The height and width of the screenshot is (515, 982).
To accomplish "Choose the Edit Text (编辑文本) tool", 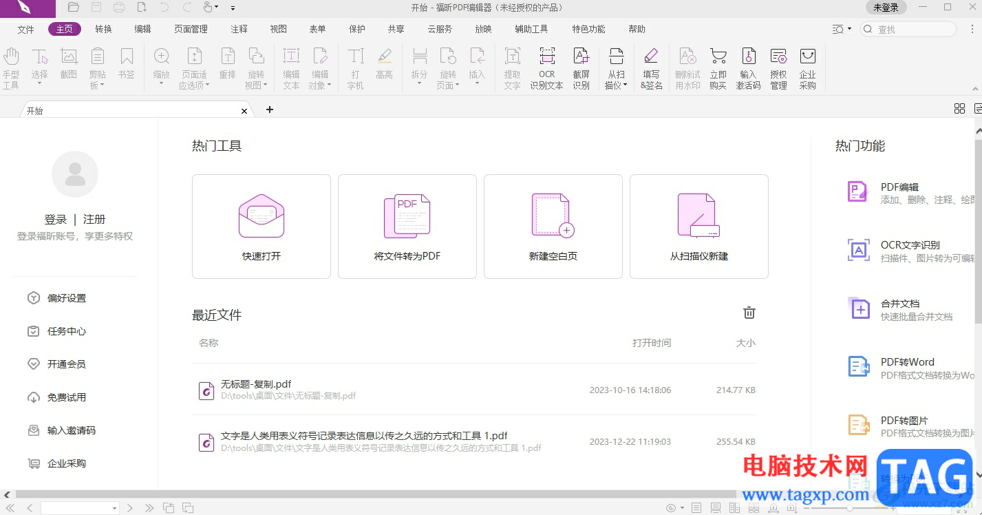I will [292, 68].
